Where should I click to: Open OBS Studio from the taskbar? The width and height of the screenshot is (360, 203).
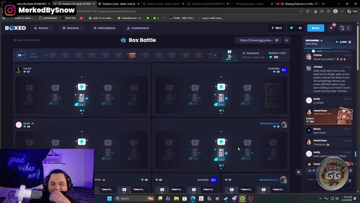(251, 198)
